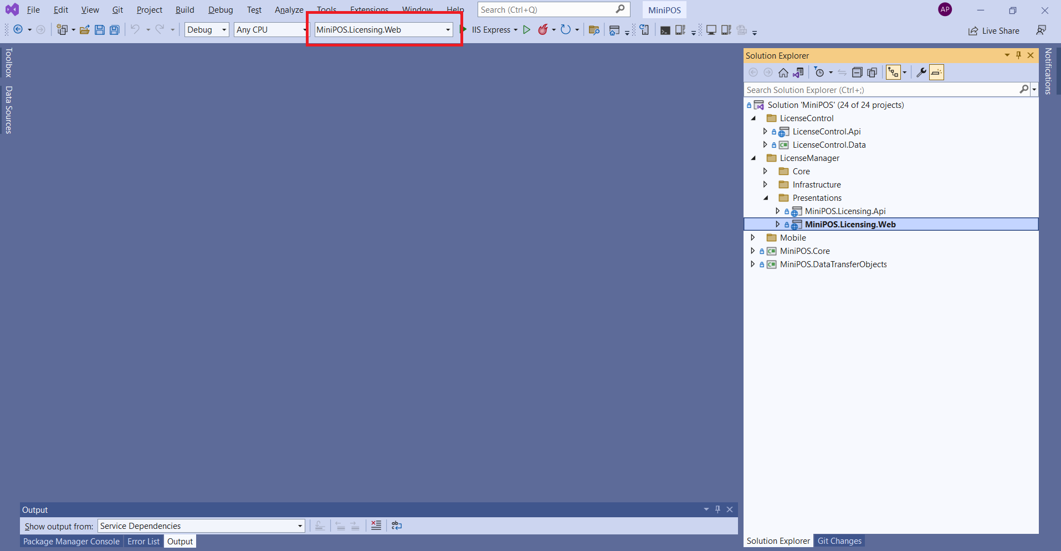This screenshot has width=1061, height=551.
Task: Expand the Core folder
Action: (x=766, y=171)
